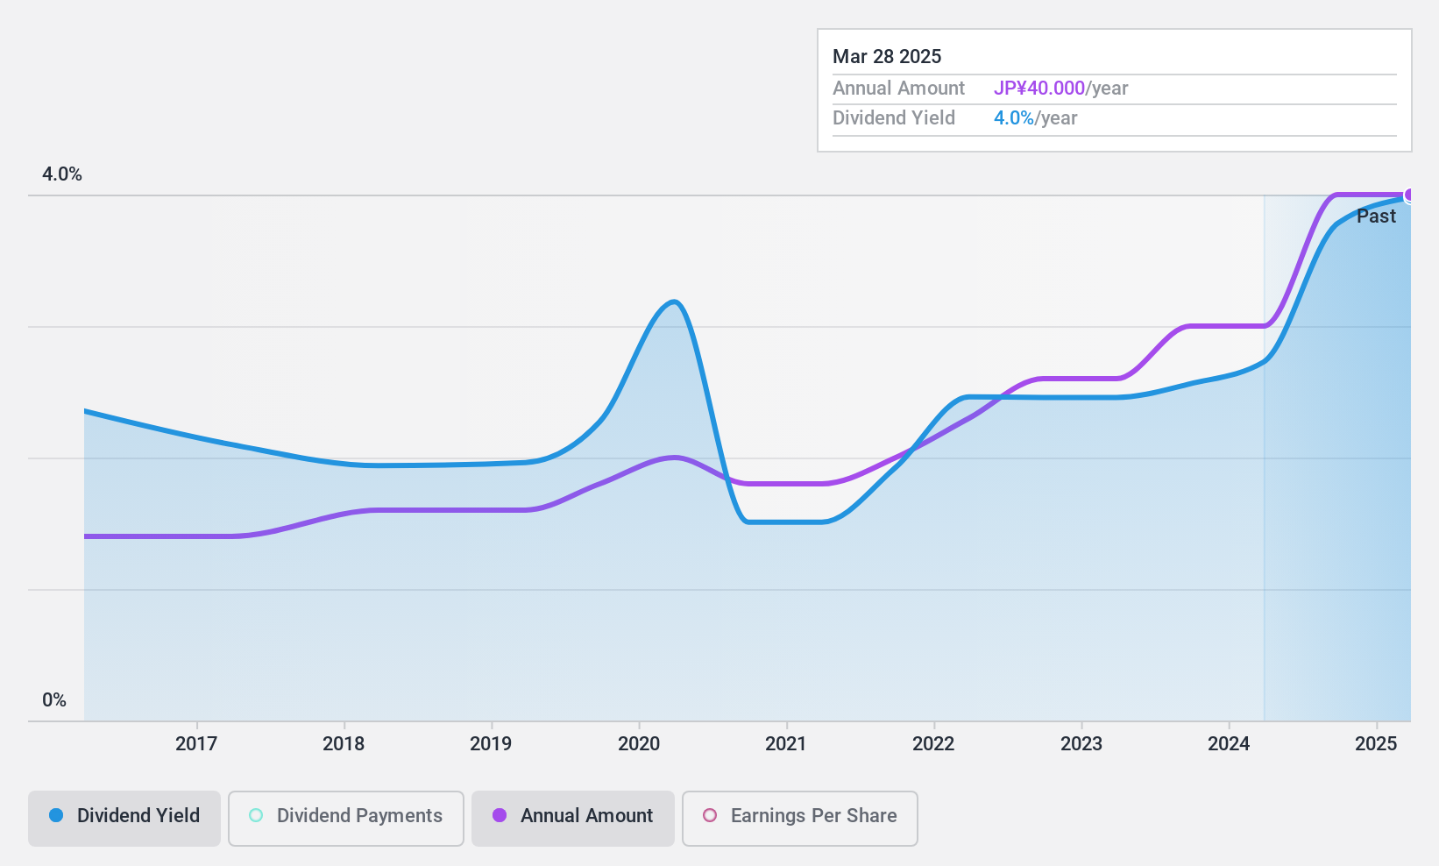Click the 2017 x-axis label
This screenshot has width=1439, height=866.
click(x=196, y=744)
